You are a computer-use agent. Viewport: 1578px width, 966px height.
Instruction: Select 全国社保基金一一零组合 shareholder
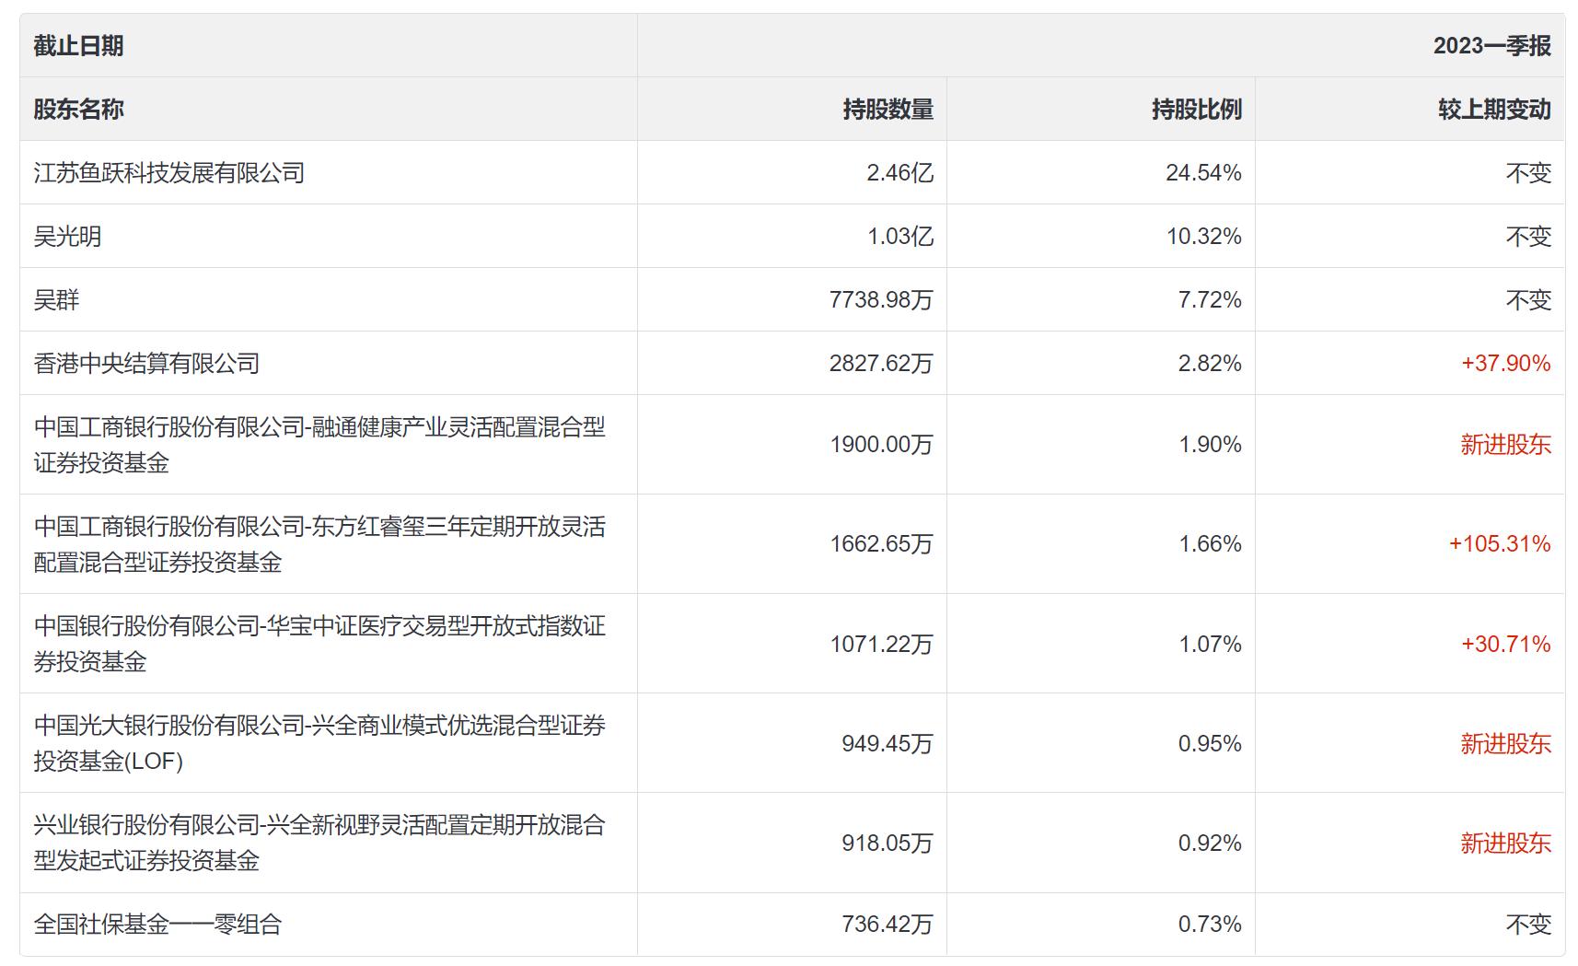[x=157, y=924]
